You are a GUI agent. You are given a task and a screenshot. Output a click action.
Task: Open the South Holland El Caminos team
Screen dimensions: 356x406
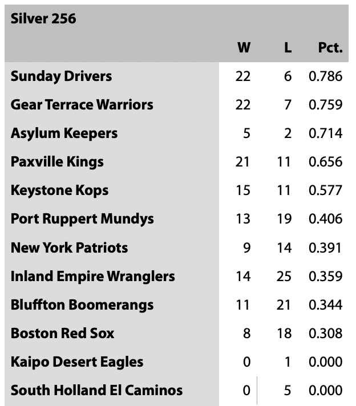[96, 391]
